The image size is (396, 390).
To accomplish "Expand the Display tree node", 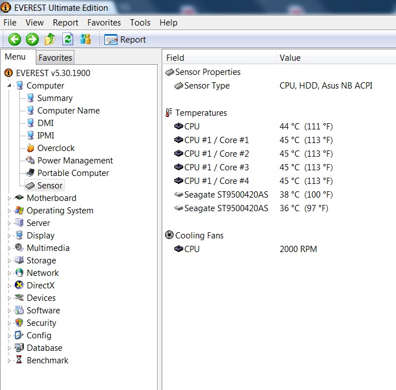I will tap(9, 236).
